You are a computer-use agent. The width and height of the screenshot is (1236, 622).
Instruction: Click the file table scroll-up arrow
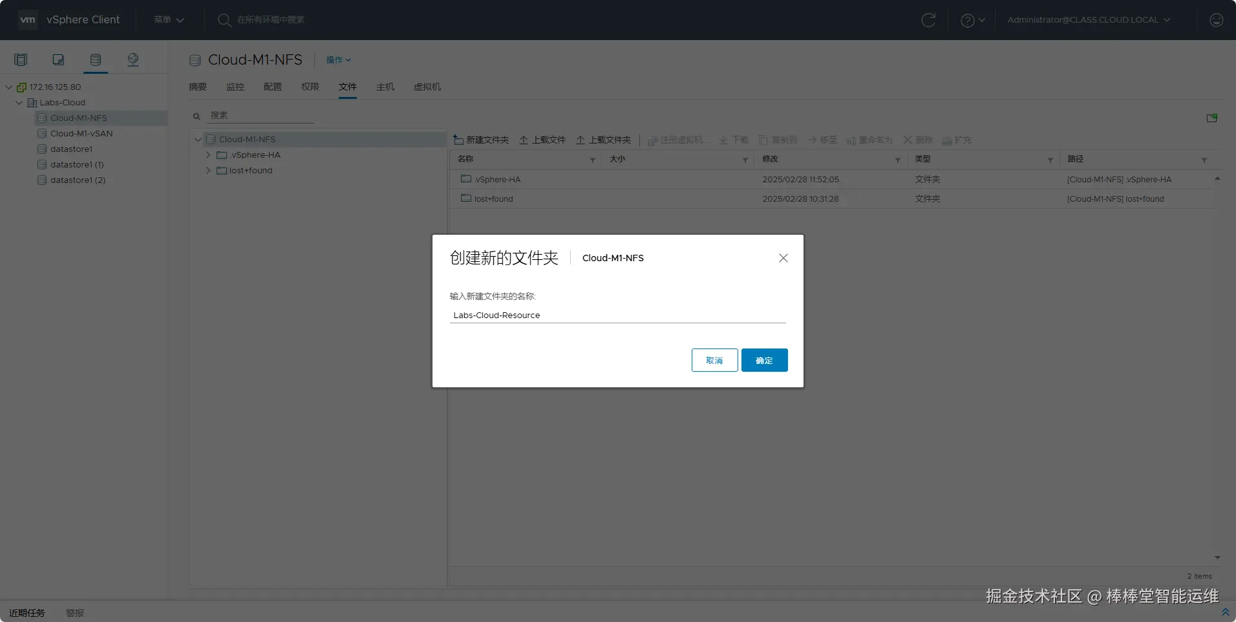click(x=1217, y=178)
